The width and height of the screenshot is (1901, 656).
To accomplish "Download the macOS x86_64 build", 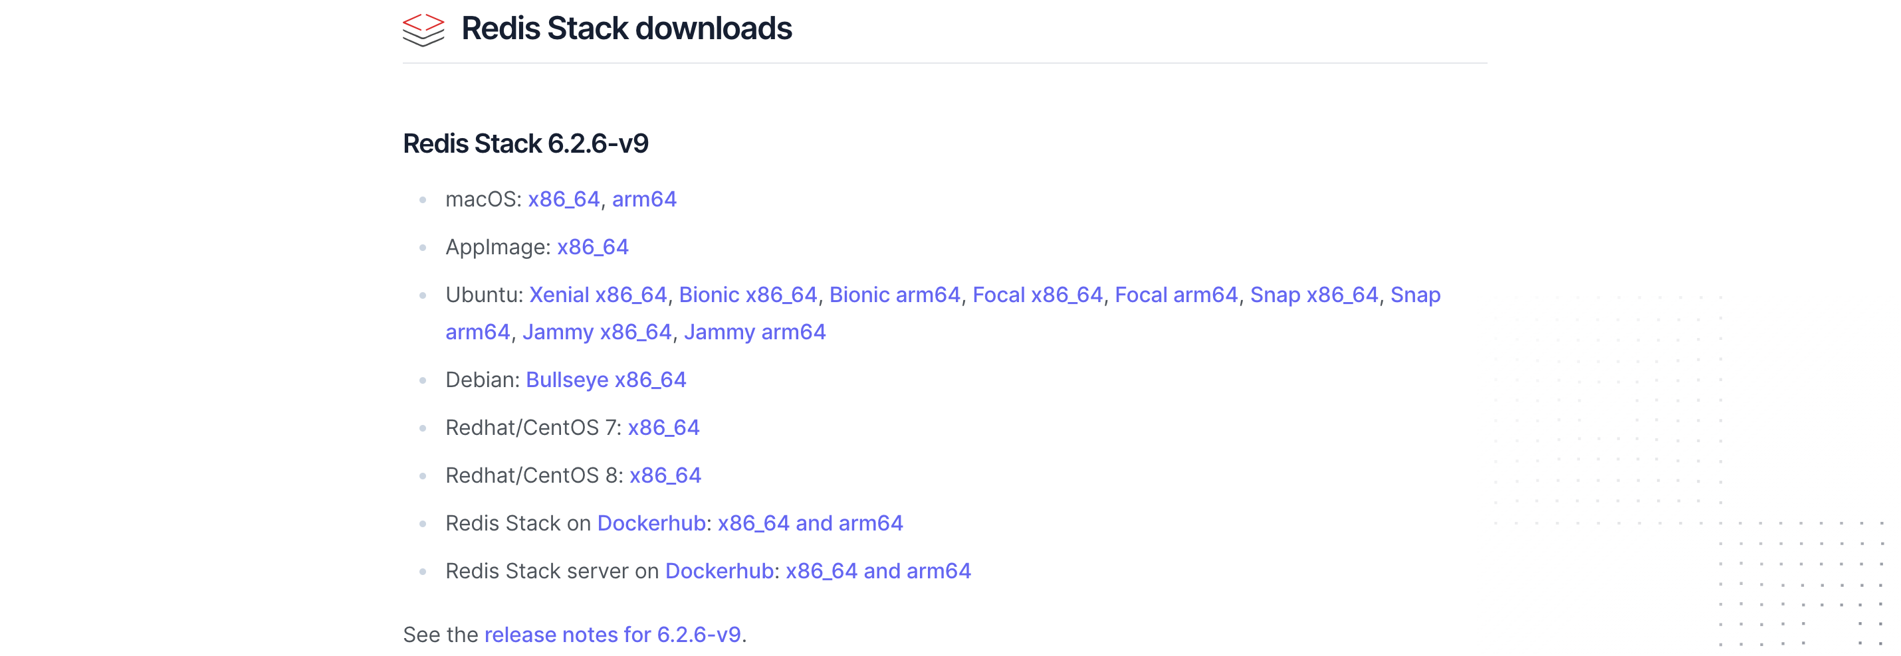I will [564, 199].
